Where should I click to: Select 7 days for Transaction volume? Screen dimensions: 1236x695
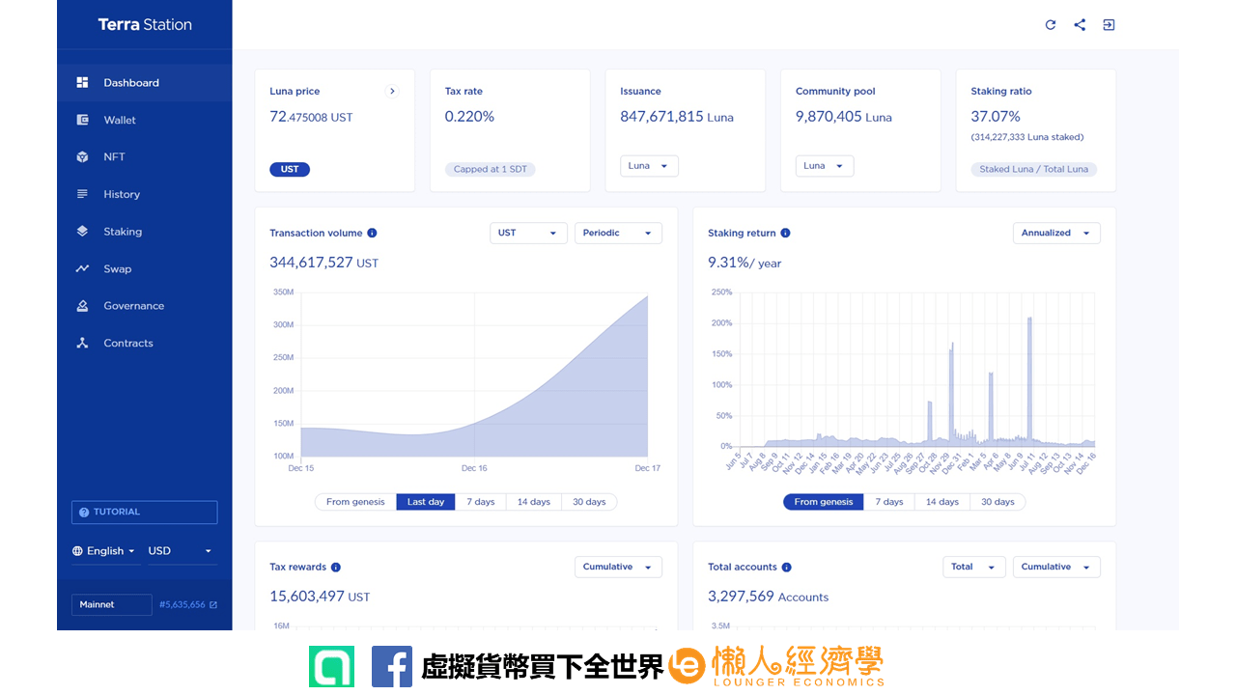click(x=481, y=502)
